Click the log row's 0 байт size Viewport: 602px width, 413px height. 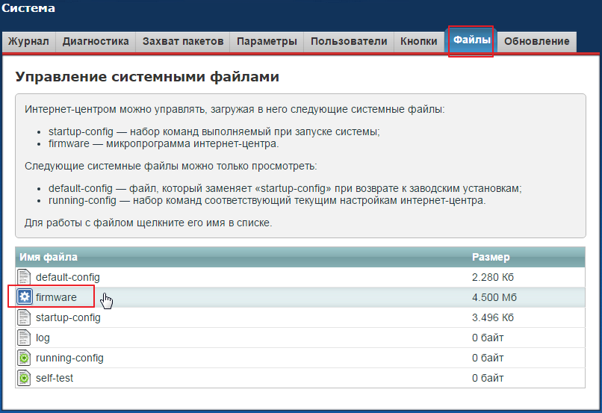point(488,338)
